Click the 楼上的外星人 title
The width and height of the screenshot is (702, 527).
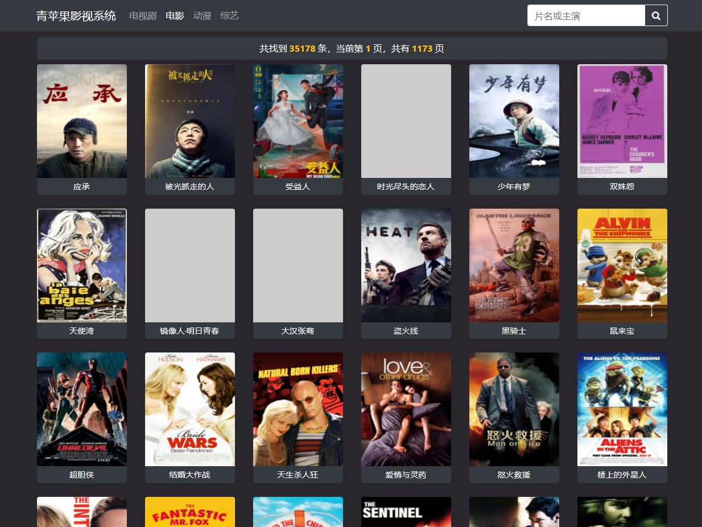(x=622, y=475)
